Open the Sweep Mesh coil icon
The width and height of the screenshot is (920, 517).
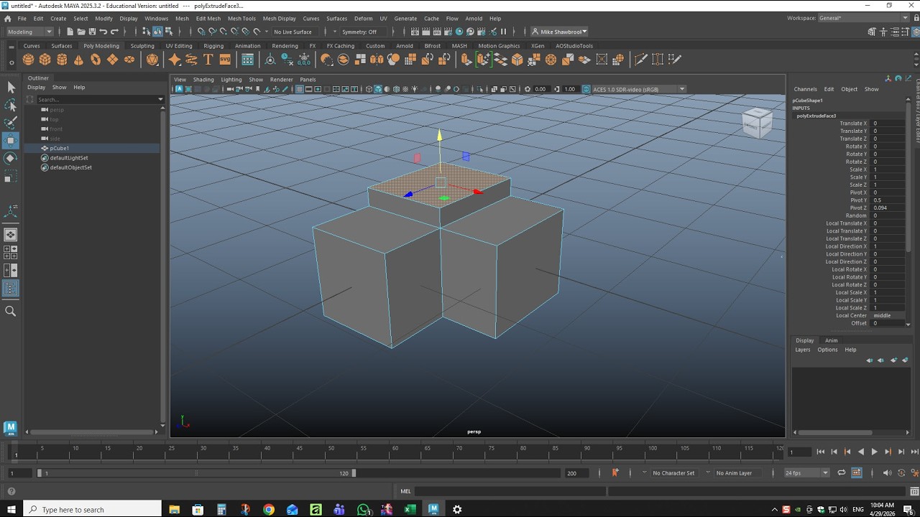[x=191, y=60]
